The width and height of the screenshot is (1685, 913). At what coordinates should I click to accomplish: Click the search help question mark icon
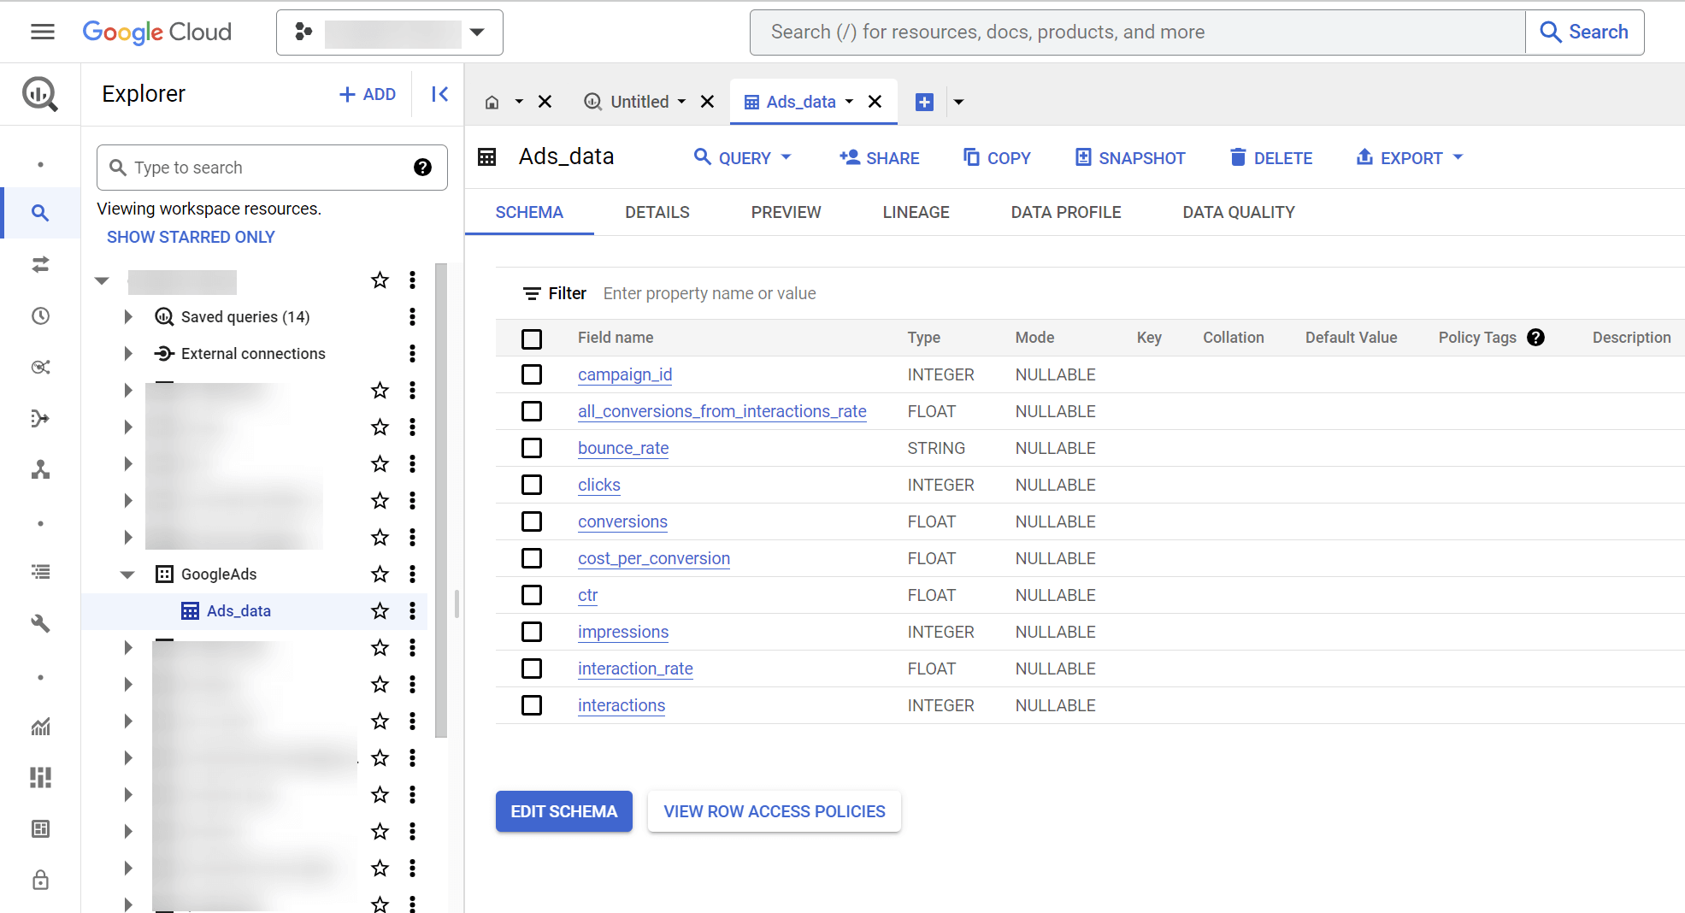pos(422,168)
